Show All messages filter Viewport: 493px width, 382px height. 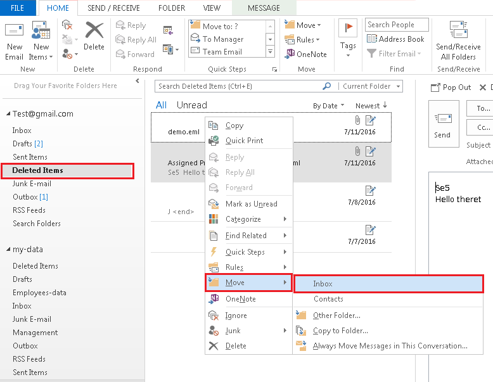[x=162, y=105]
